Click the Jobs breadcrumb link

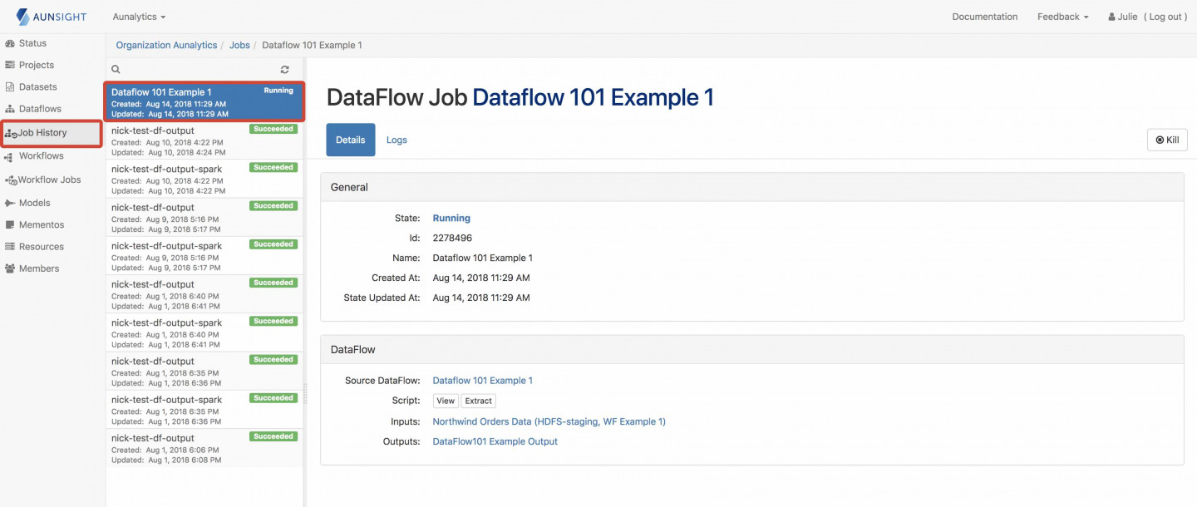click(x=239, y=45)
